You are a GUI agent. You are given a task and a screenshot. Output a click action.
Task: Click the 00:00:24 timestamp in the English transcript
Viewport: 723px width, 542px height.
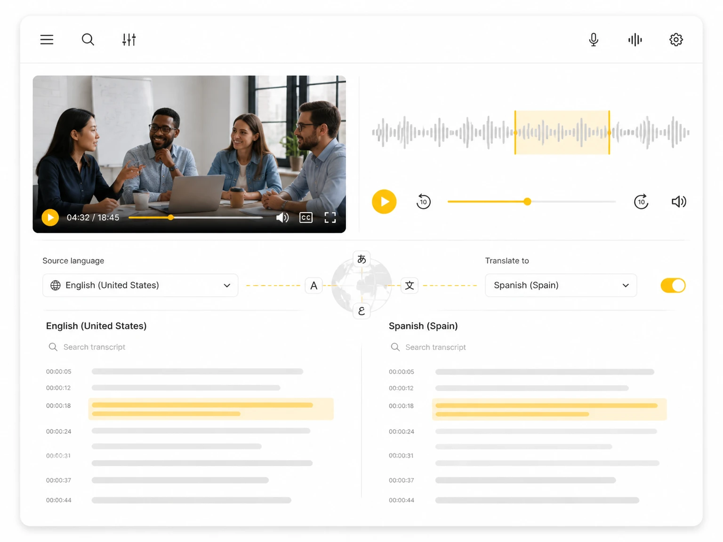point(59,431)
